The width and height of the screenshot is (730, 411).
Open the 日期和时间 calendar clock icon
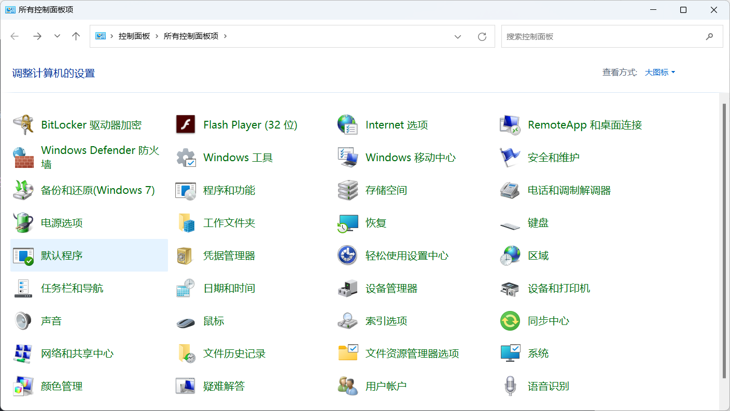pos(186,288)
